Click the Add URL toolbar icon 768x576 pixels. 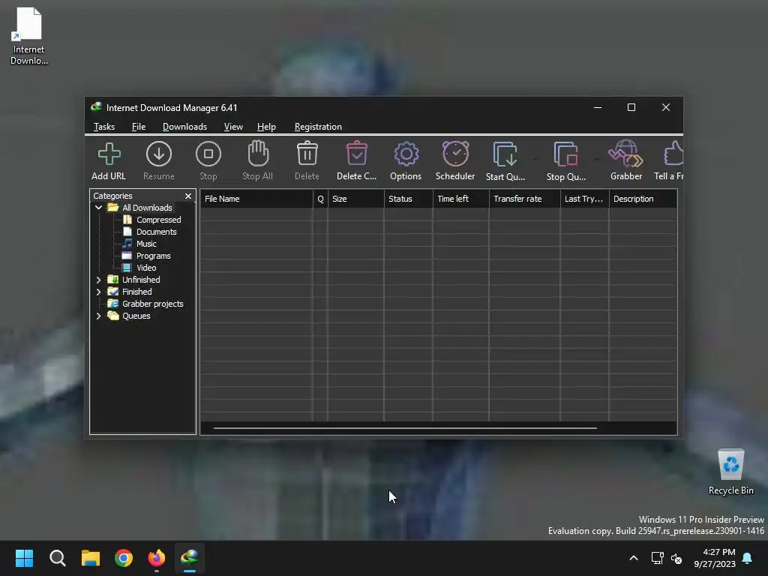109,154
